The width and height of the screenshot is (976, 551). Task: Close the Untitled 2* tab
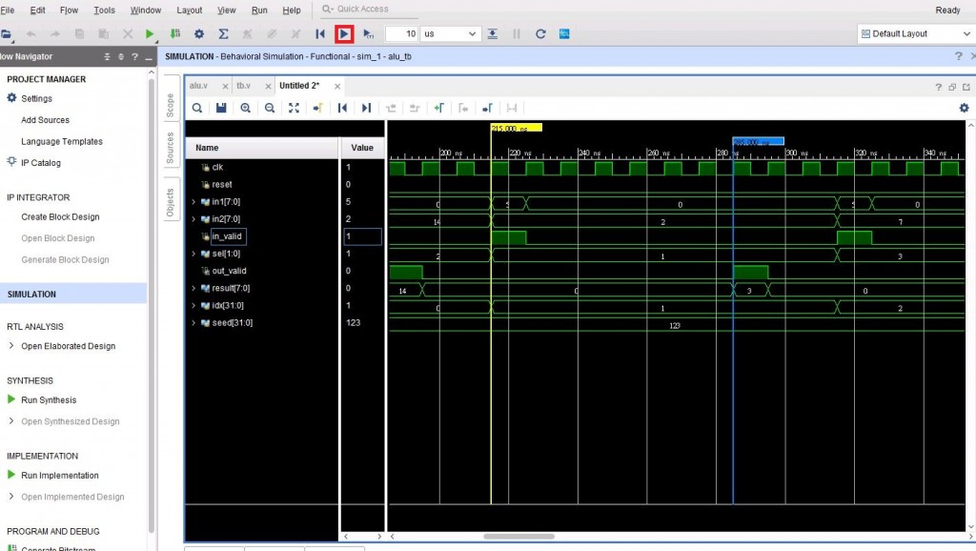[337, 87]
